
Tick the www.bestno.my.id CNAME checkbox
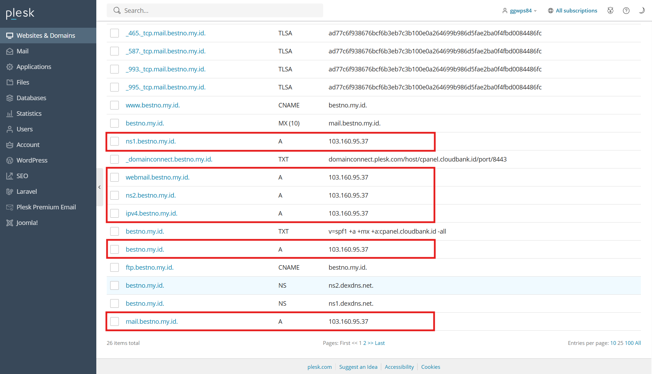click(x=114, y=105)
